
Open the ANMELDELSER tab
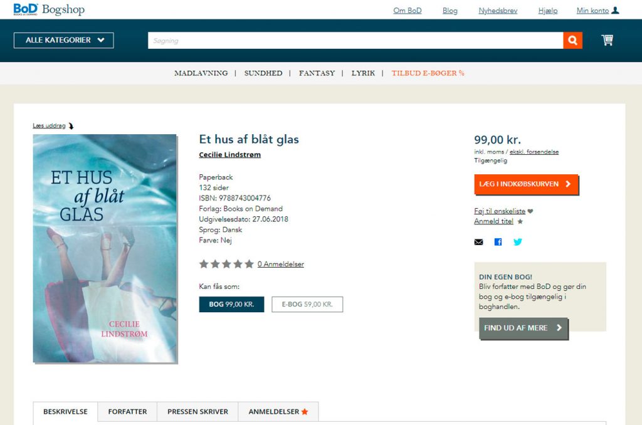pyautogui.click(x=278, y=411)
